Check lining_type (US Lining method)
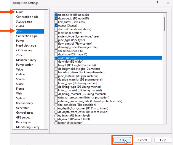Viewport: 173px width, 145px height. (x=56, y=83)
